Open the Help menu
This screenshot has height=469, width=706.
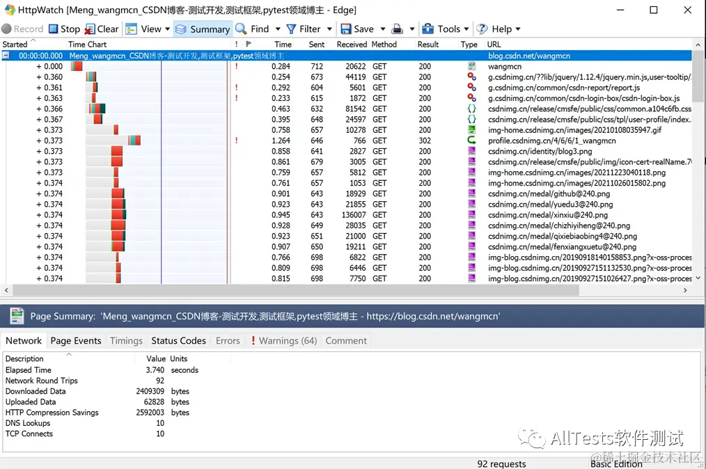point(499,29)
